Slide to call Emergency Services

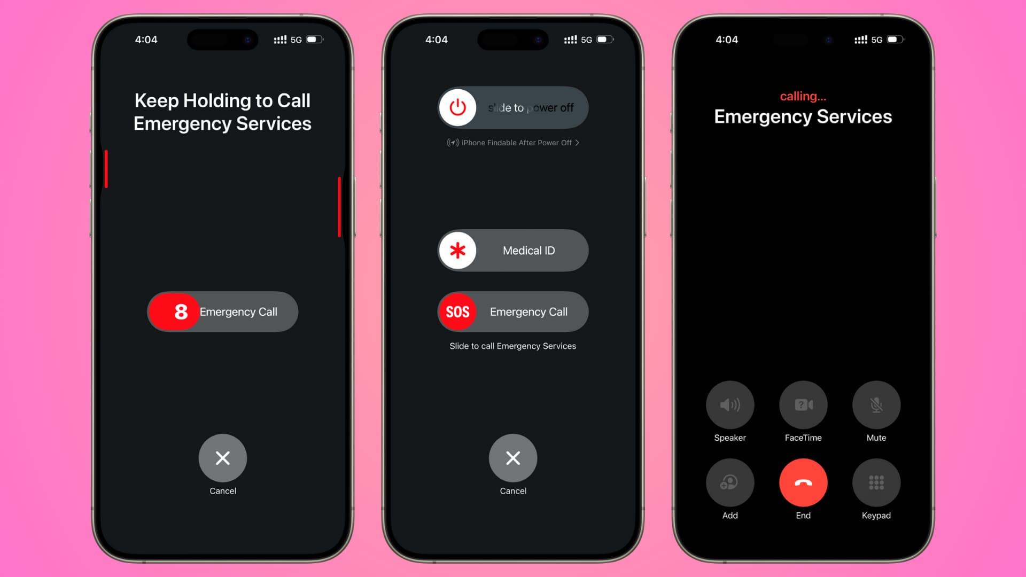pyautogui.click(x=513, y=345)
